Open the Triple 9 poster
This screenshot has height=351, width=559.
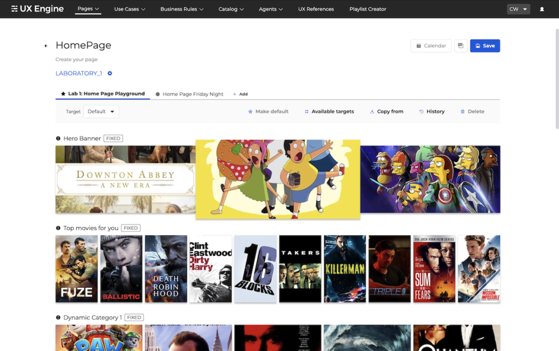click(390, 269)
